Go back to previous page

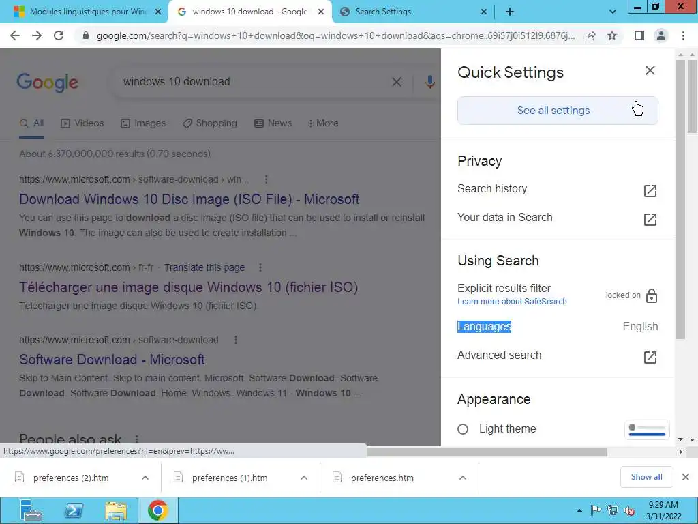pyautogui.click(x=15, y=35)
